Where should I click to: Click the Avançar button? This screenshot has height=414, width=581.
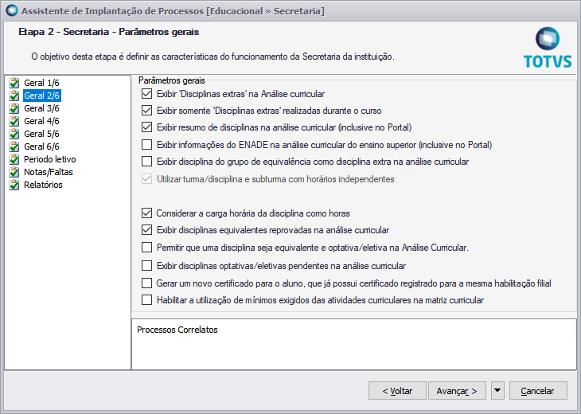(457, 391)
